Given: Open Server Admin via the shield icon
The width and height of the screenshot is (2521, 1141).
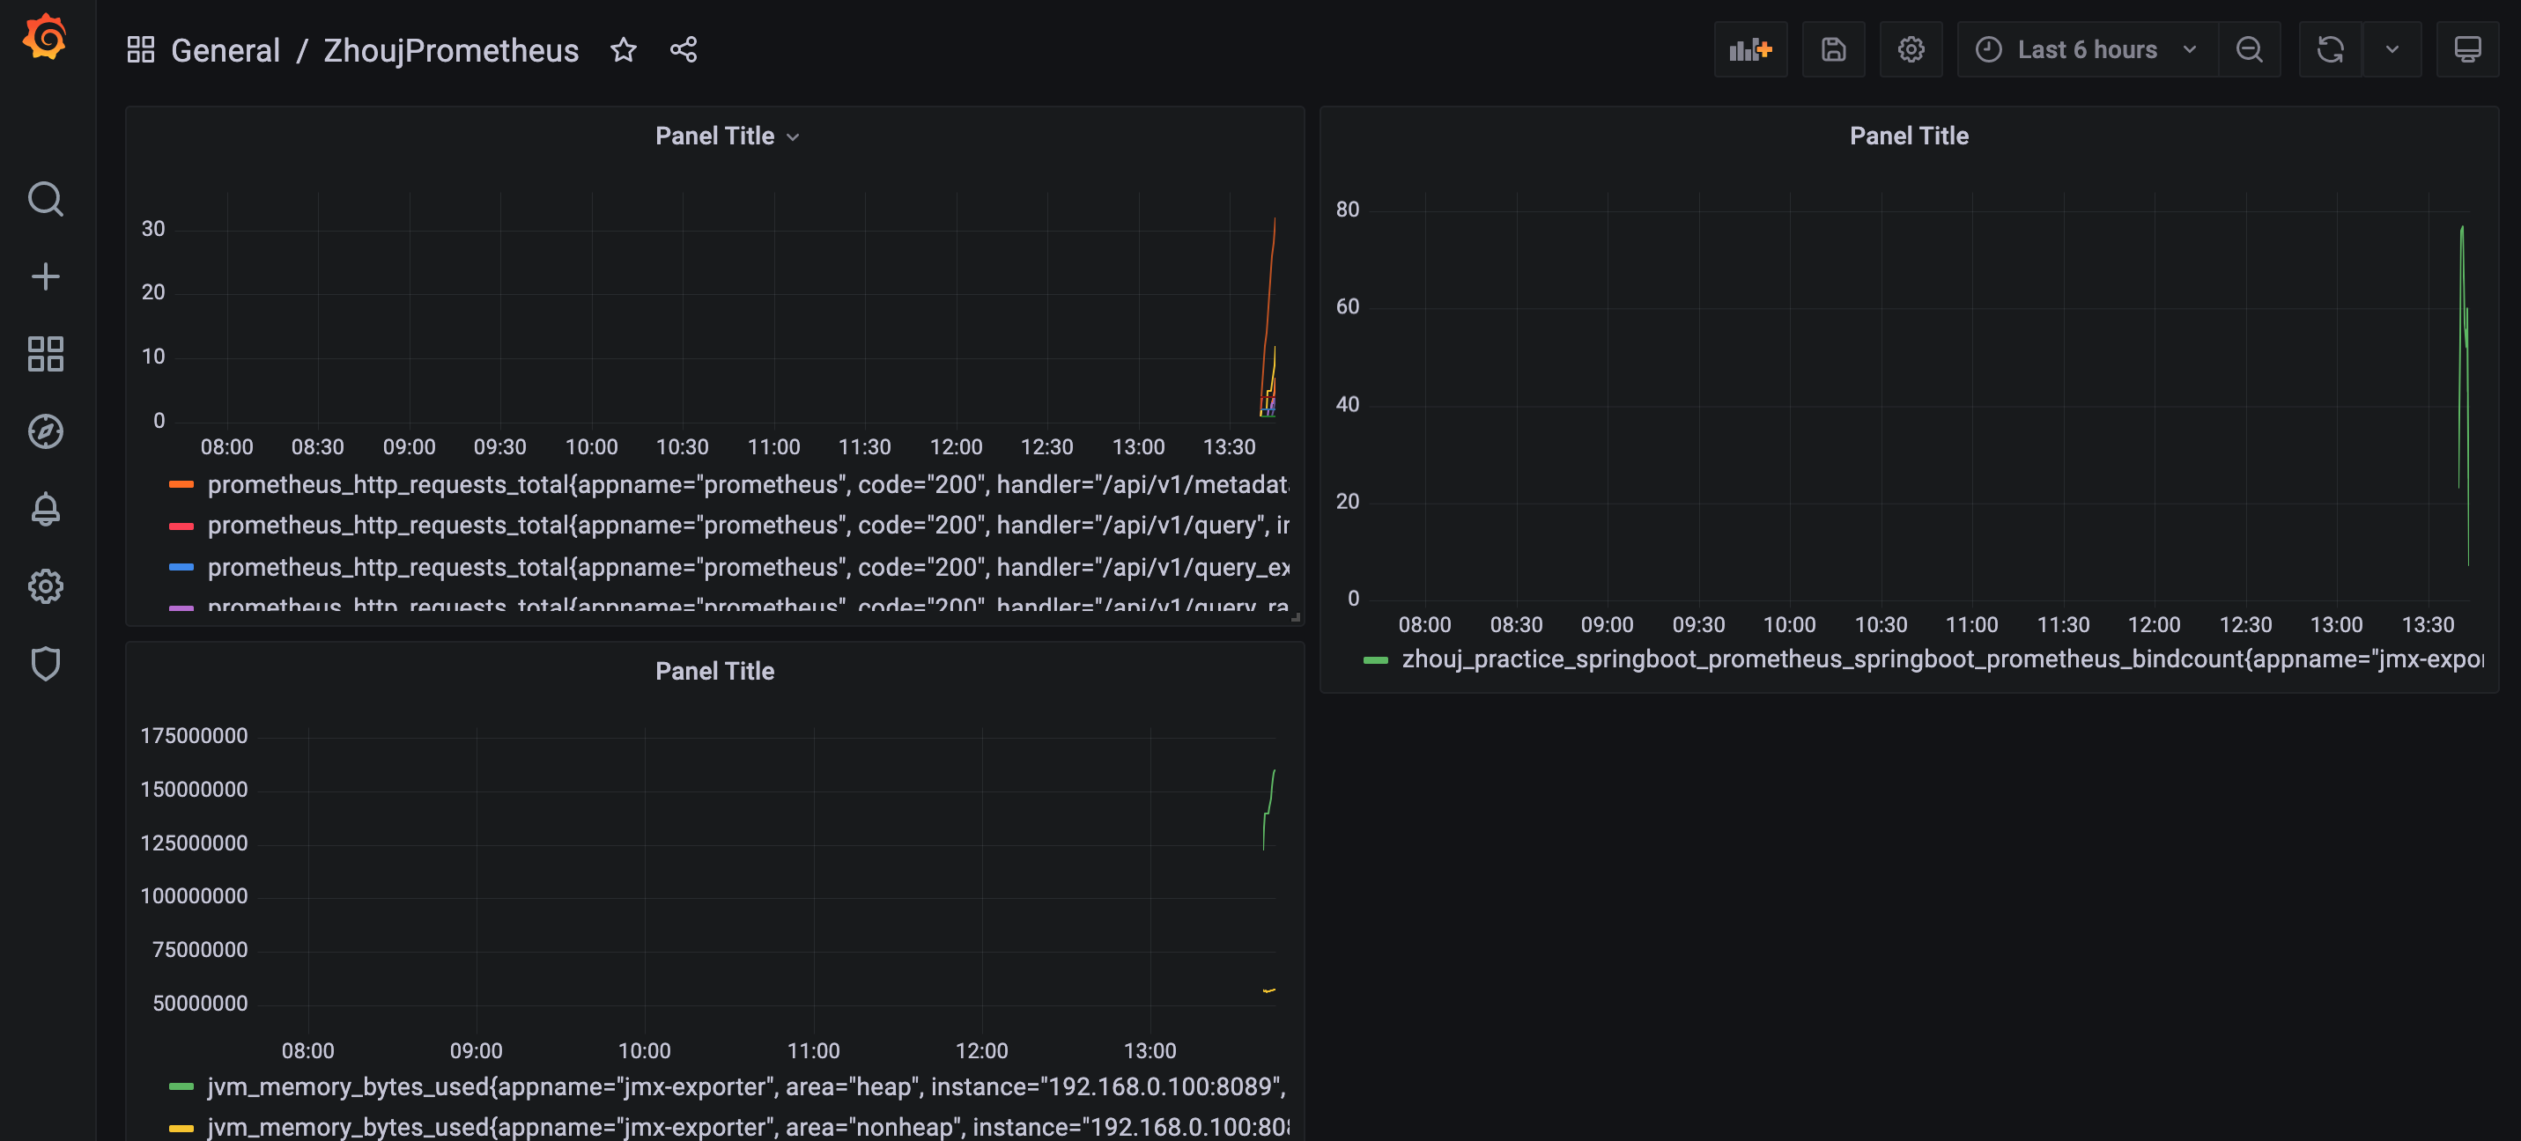Looking at the screenshot, I should pos(45,664).
